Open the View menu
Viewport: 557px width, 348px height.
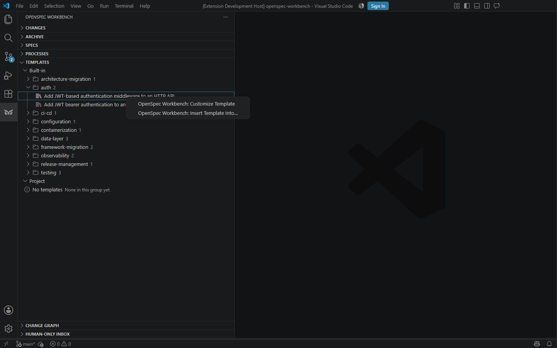[x=76, y=6]
